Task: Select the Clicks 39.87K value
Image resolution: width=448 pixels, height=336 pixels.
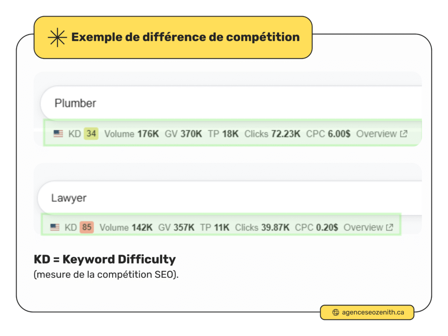Action: (x=262, y=227)
